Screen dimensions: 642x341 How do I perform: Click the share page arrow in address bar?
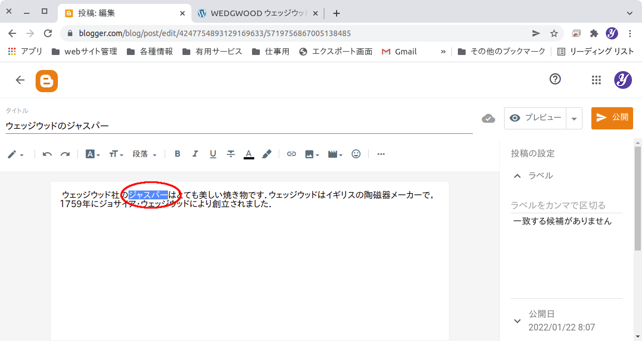(x=536, y=33)
